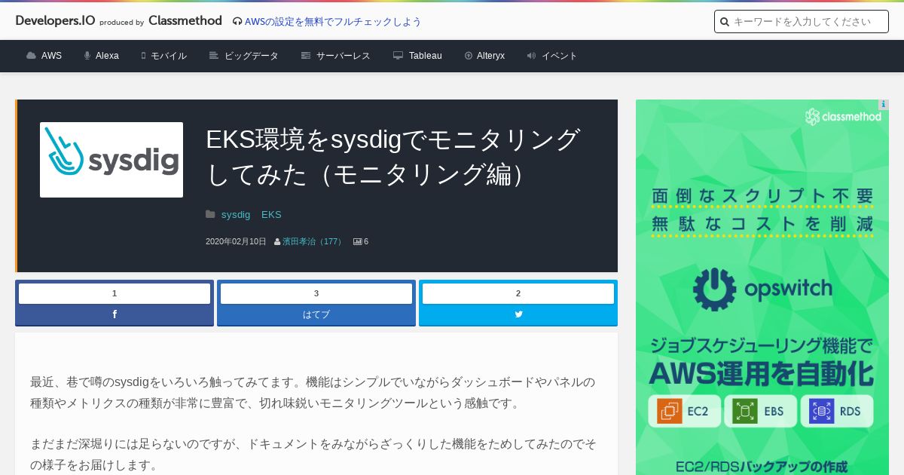
Task: Open the サーバーレス menu item
Action: pyautogui.click(x=344, y=56)
